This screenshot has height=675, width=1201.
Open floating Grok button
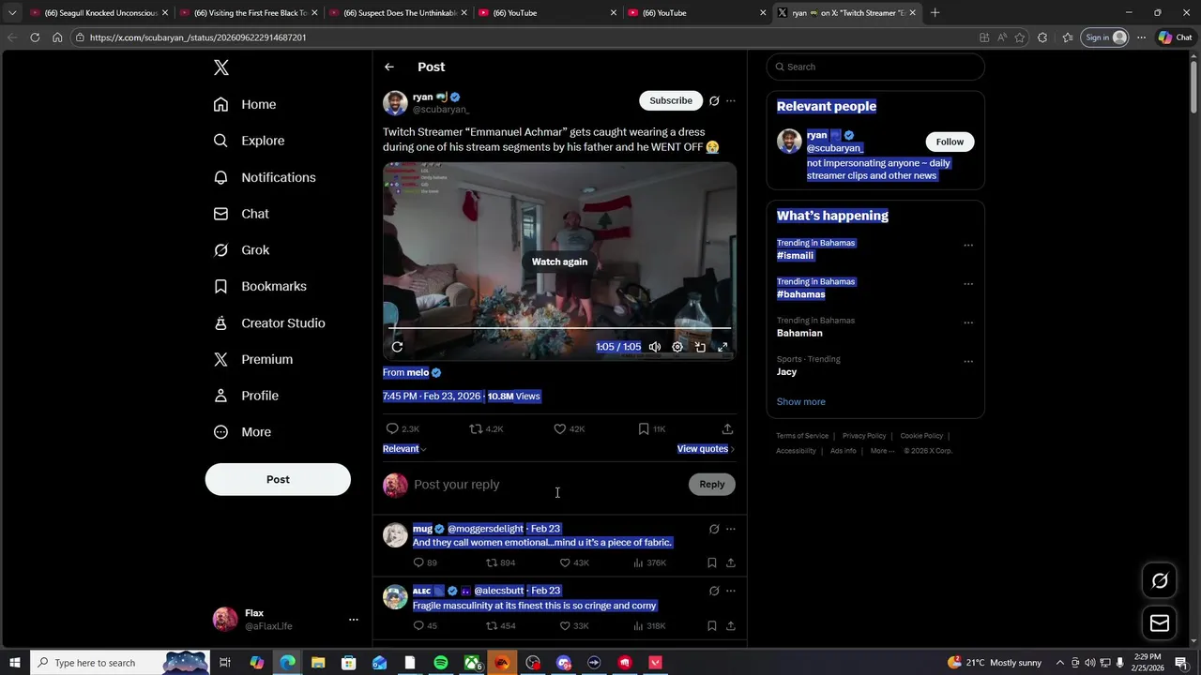coord(1160,581)
